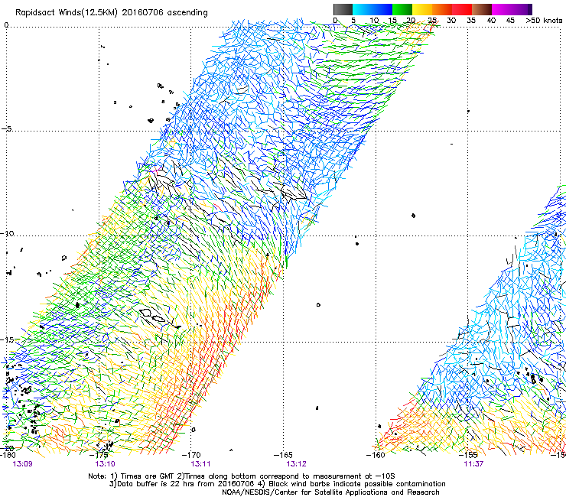Screen dimensions: 566x497
Task: Click the 13:12 pass time label
Action: pos(296,463)
